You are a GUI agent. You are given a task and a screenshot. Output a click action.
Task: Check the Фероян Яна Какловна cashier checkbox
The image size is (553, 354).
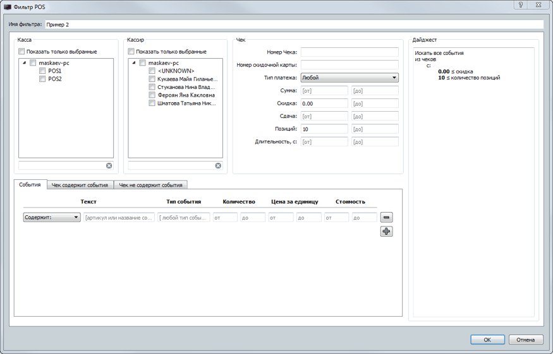pos(152,95)
